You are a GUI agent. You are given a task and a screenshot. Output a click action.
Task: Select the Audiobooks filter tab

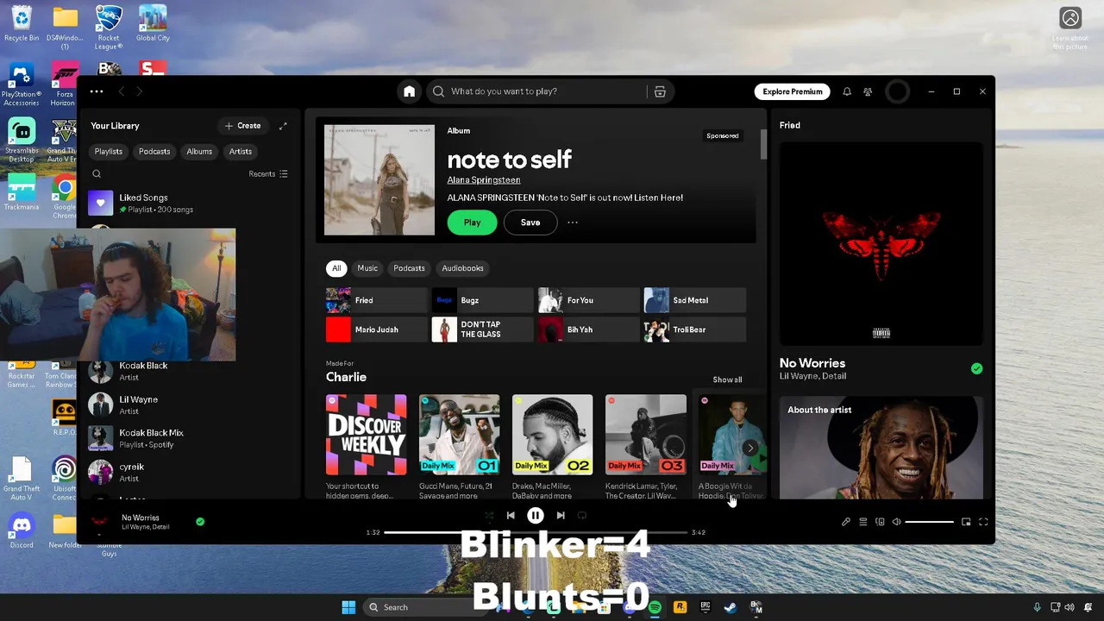(x=462, y=268)
